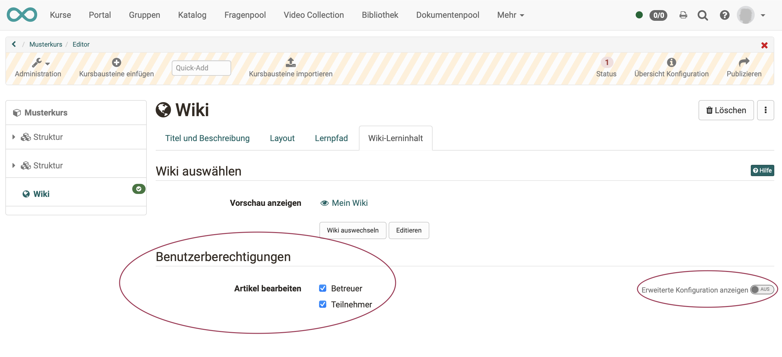Click the Kursbausteine importieren upload icon

pyautogui.click(x=290, y=63)
